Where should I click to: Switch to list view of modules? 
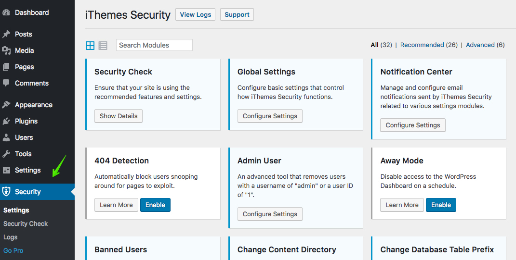pyautogui.click(x=103, y=45)
